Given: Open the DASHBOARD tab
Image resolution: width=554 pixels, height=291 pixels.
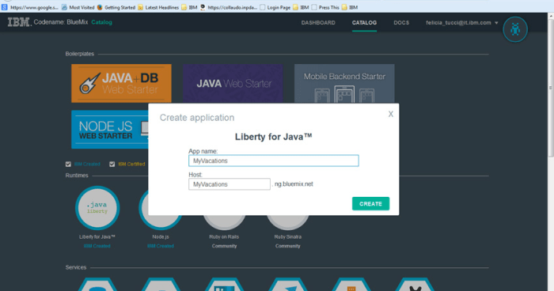Looking at the screenshot, I should (x=318, y=23).
